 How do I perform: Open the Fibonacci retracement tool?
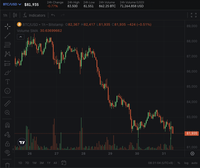7,45
